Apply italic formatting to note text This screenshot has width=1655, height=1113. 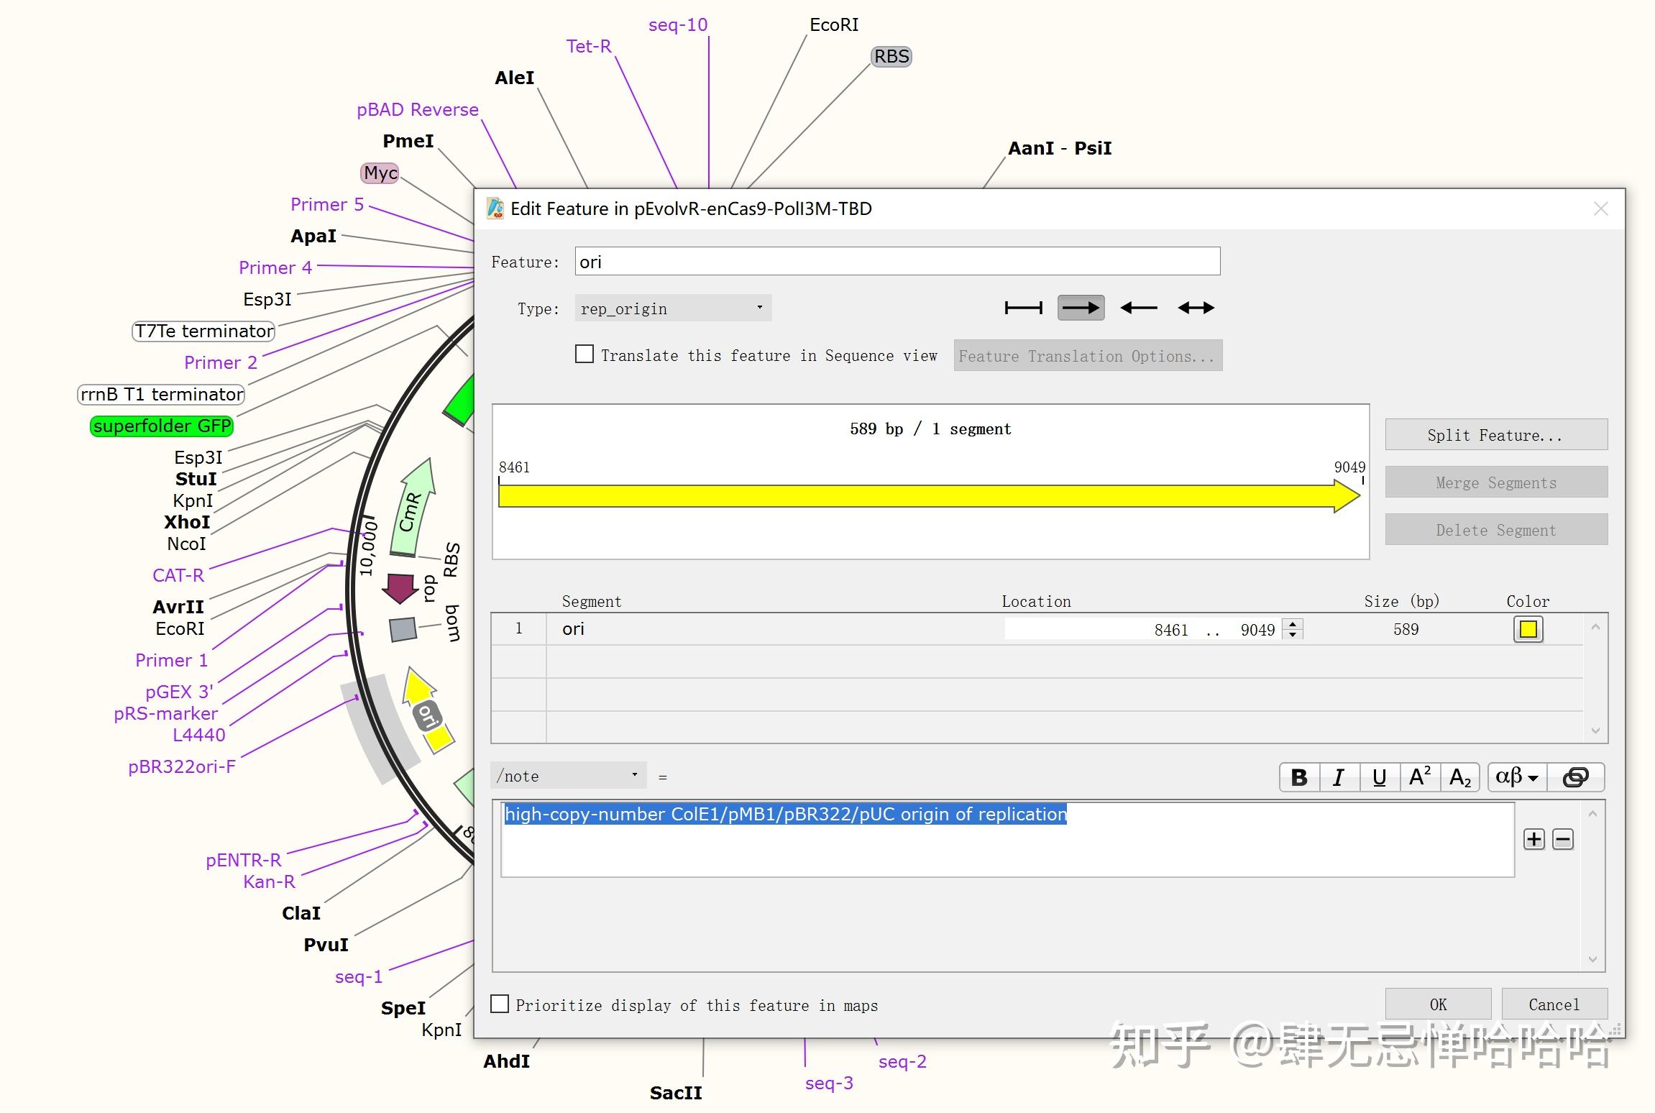[x=1338, y=777]
